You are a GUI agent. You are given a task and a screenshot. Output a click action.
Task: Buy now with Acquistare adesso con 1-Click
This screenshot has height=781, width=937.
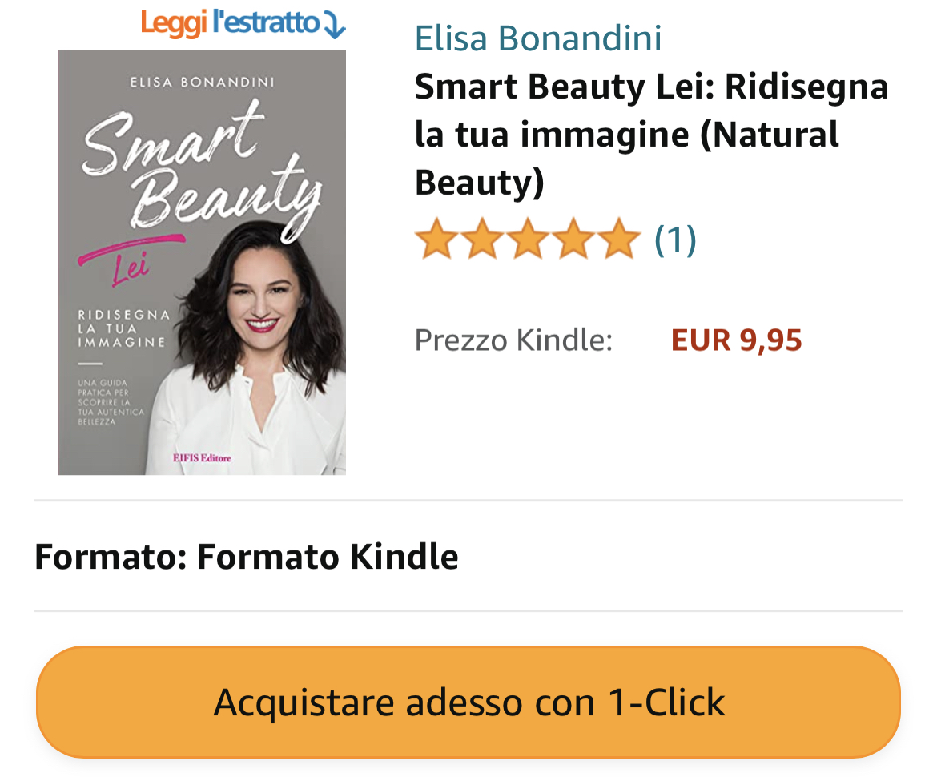(468, 702)
